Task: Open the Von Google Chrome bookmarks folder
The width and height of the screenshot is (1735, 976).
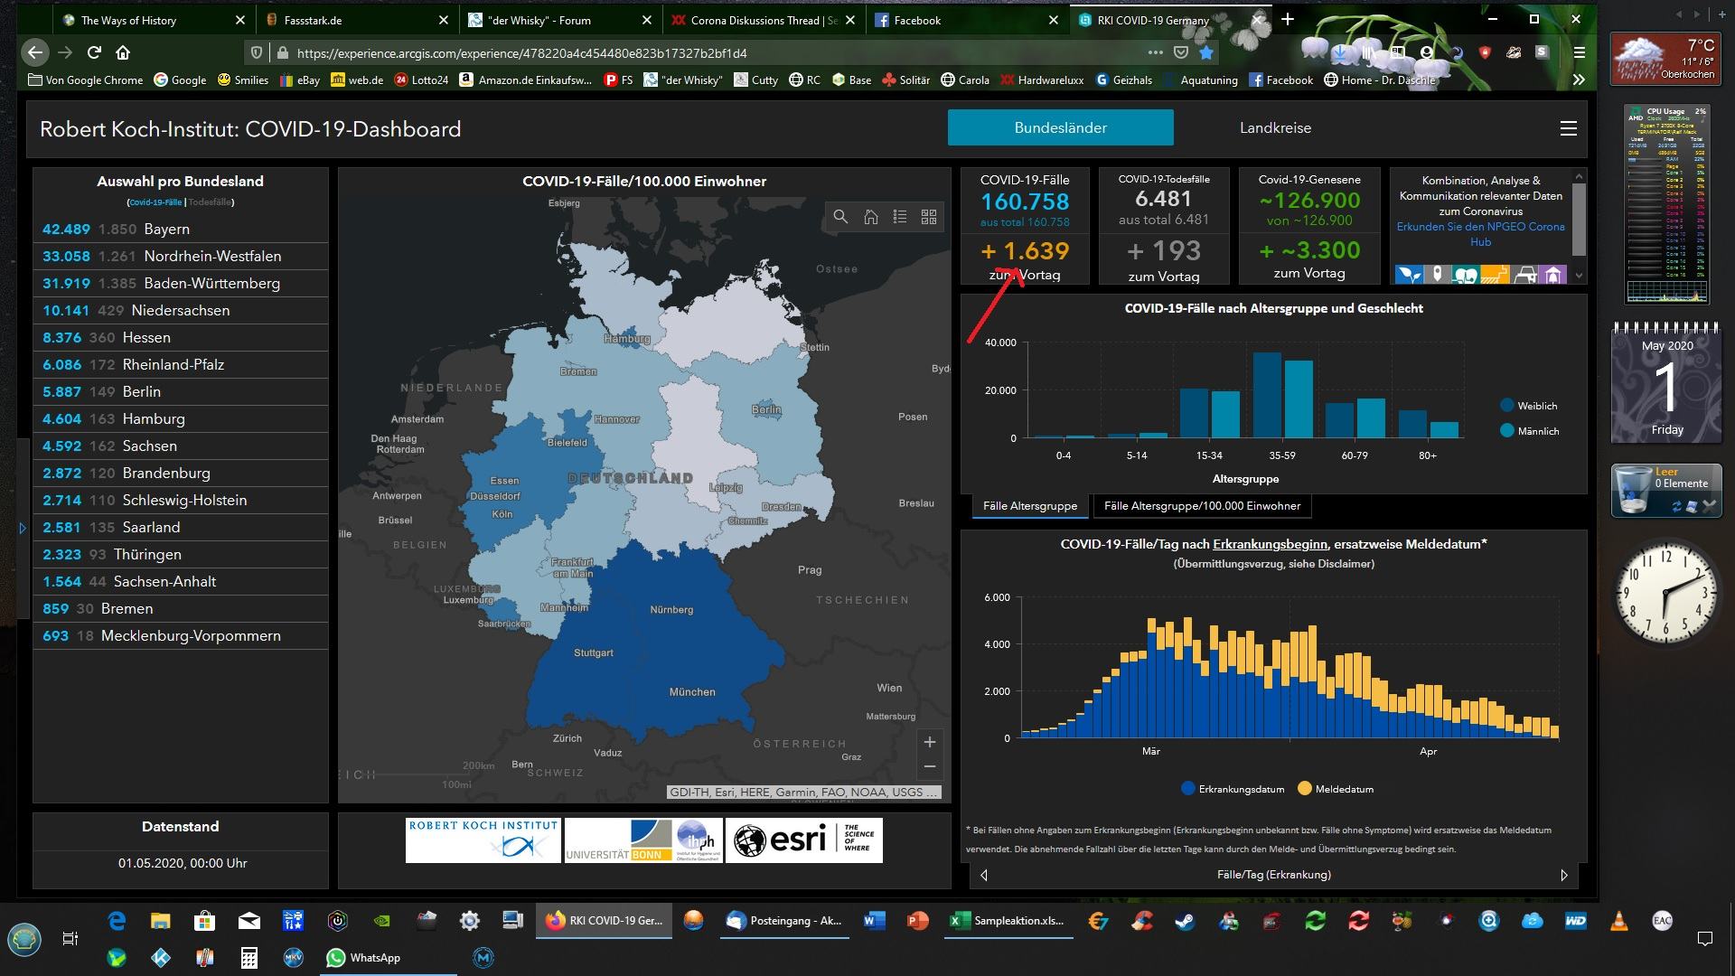Action: pos(86,80)
